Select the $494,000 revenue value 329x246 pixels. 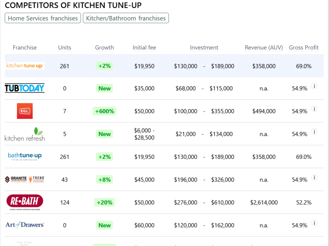264,111
